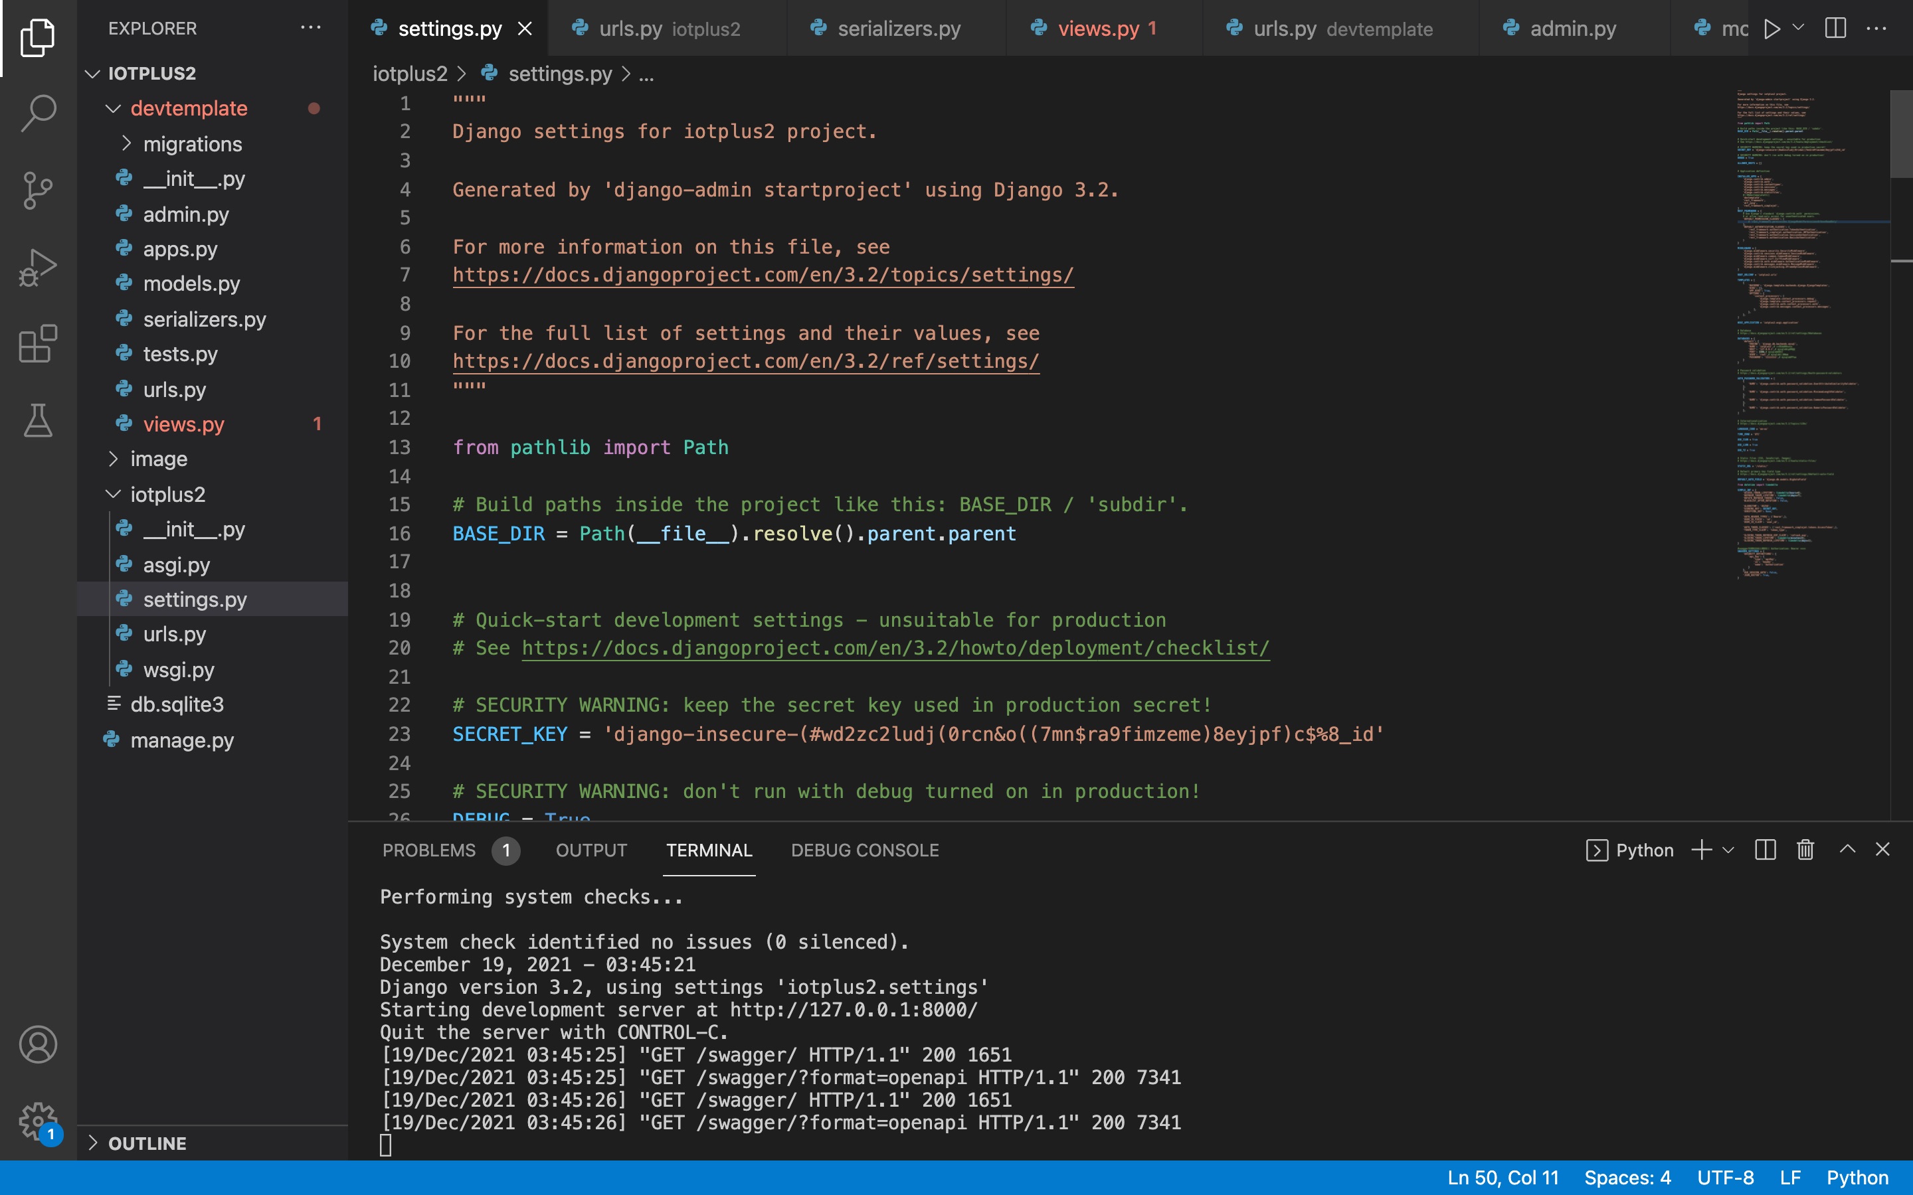Run Python file play button
Viewport: 1913px width, 1195px height.
[1772, 29]
